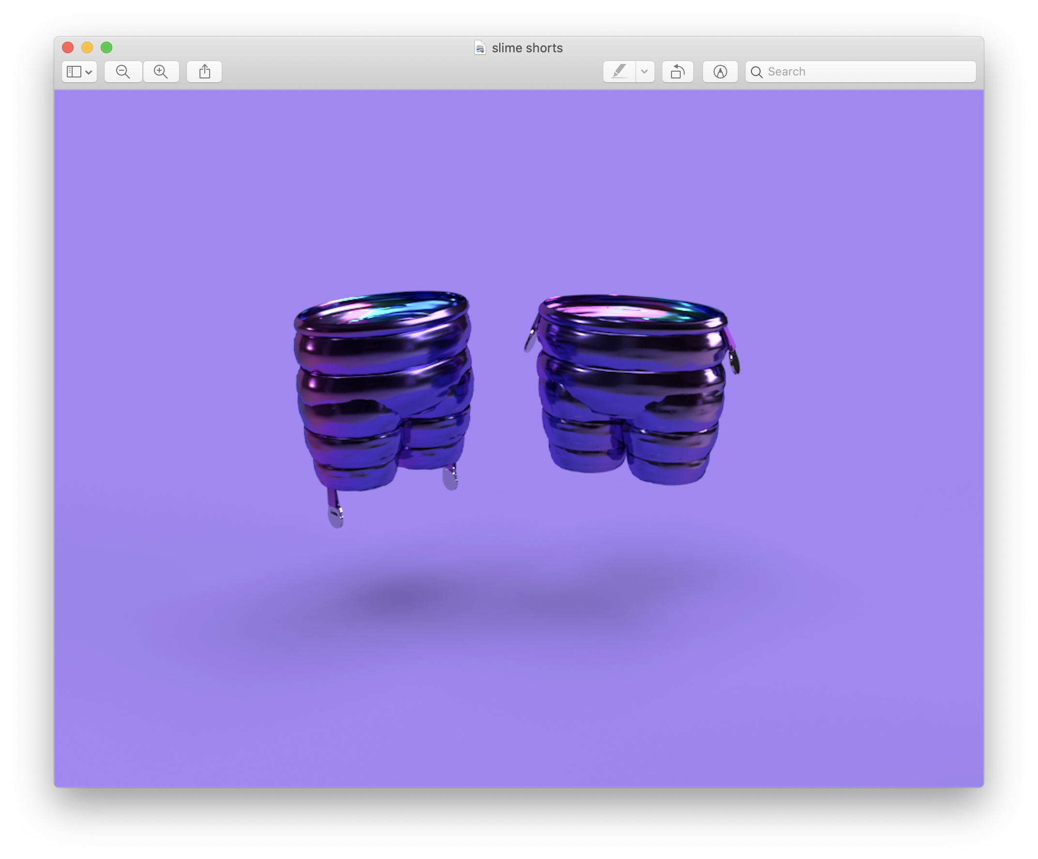
Task: Click the slime shorts document icon
Action: coord(480,48)
